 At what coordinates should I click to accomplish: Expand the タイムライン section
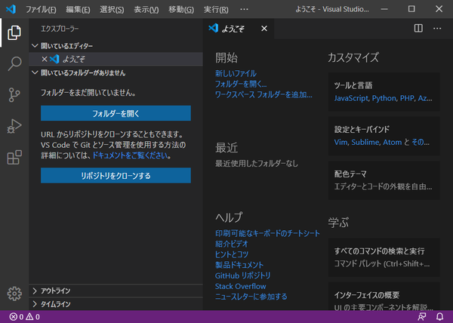click(56, 304)
